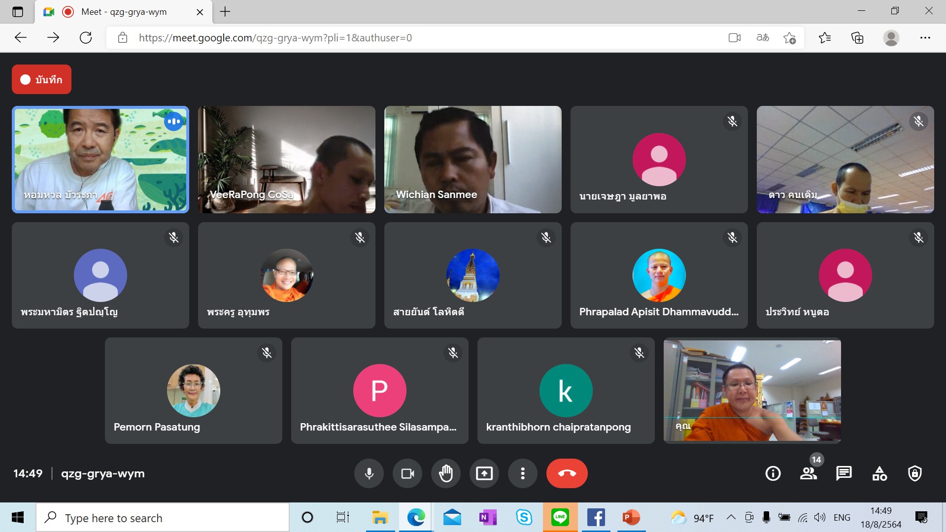Click the Phrakittisarasuthee Silasampa tile

(380, 391)
